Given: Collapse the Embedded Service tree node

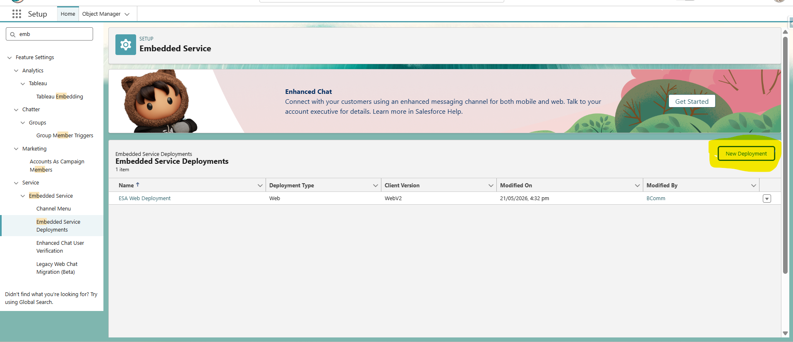Looking at the screenshot, I should tap(23, 196).
